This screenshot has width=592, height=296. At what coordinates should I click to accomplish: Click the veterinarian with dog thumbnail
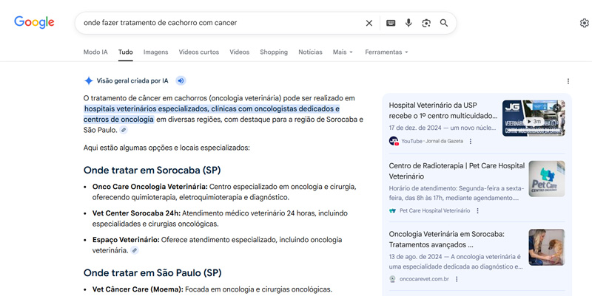click(x=547, y=247)
